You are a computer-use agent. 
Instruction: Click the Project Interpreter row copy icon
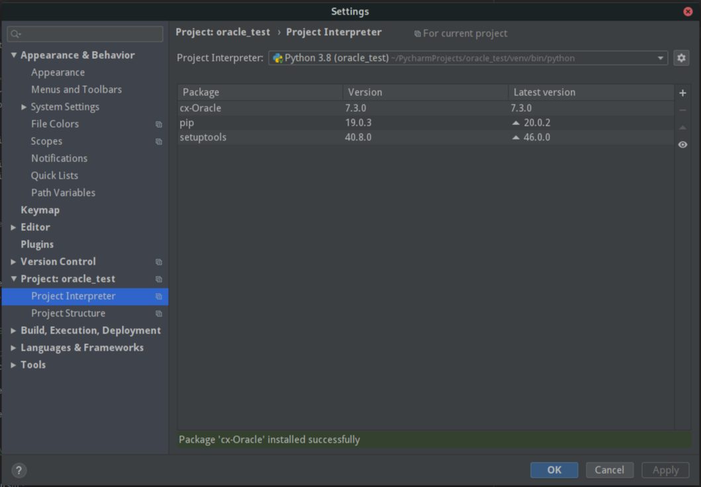pyautogui.click(x=159, y=296)
